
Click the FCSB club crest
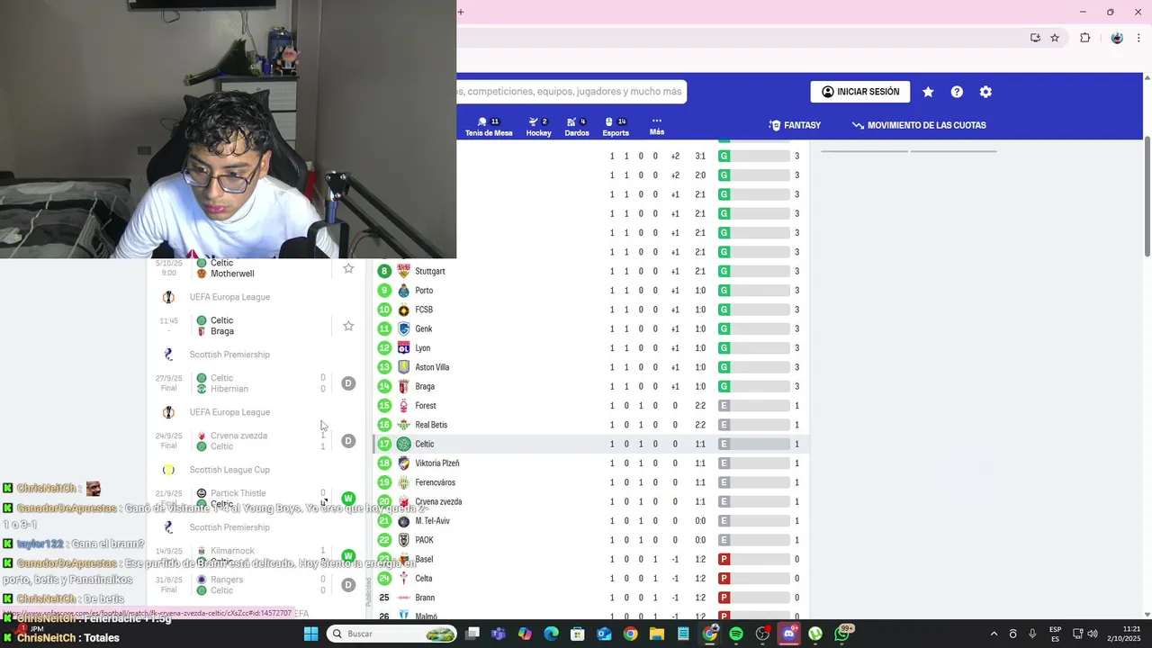[404, 310]
